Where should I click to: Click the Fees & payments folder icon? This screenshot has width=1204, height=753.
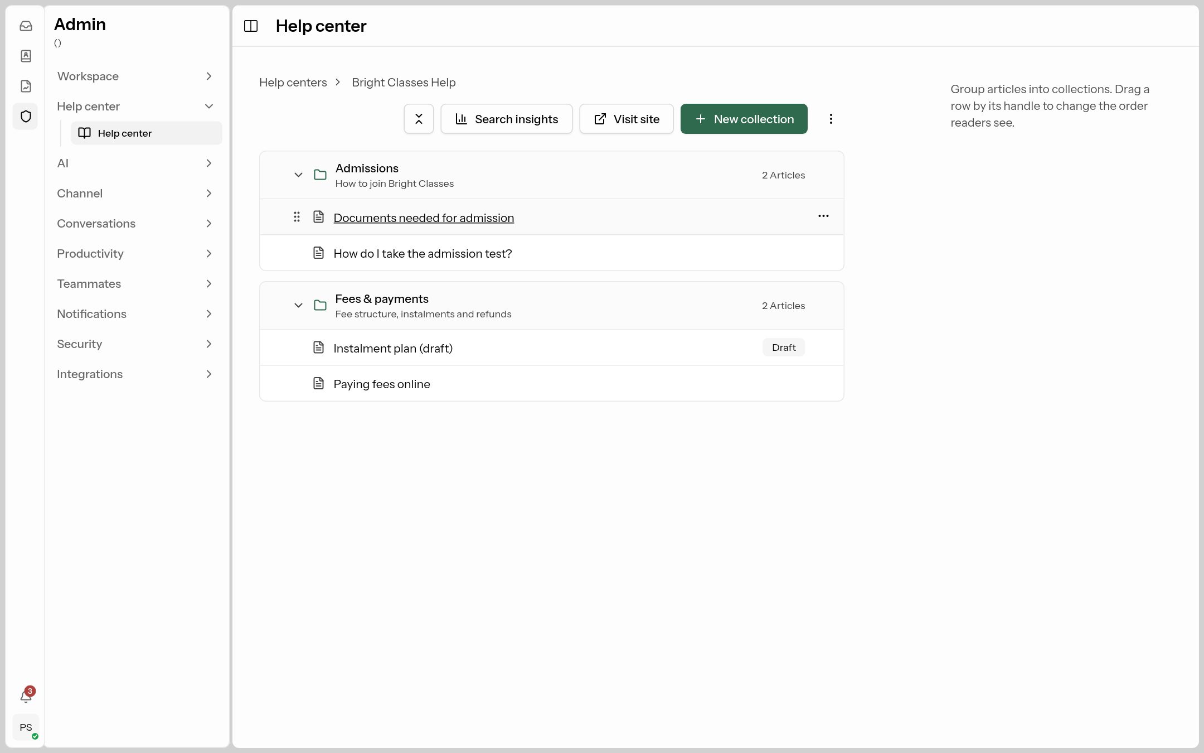point(320,306)
